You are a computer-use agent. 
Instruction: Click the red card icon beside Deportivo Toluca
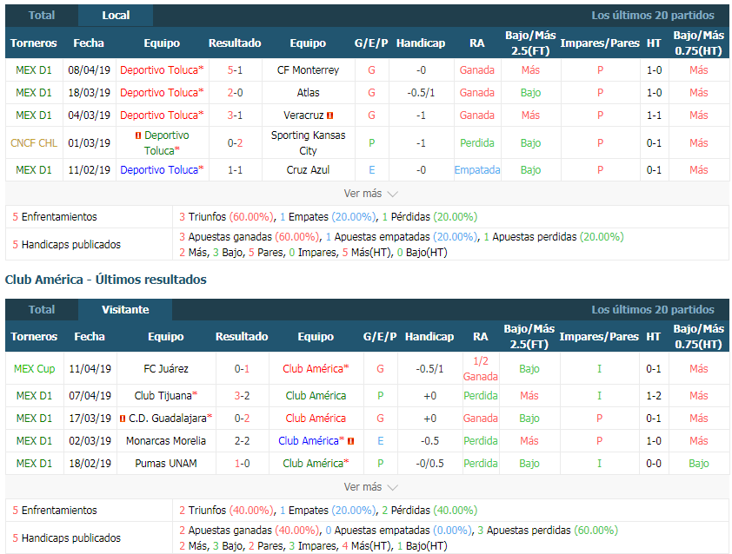(138, 135)
